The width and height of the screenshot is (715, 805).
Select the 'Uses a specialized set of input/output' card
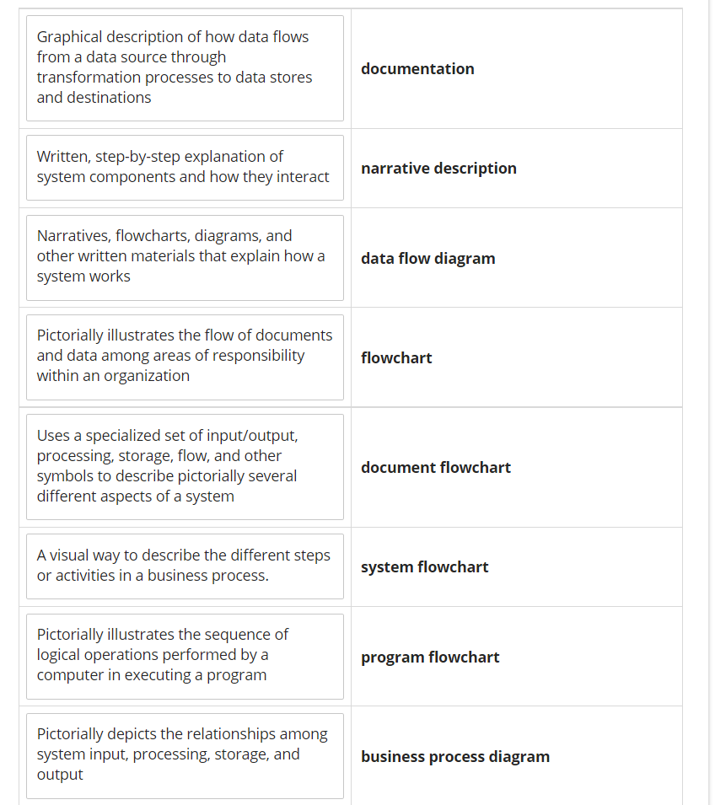coord(185,466)
